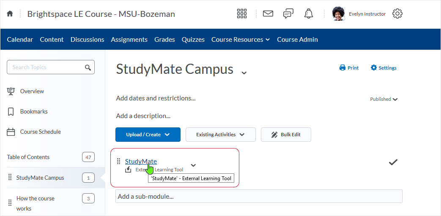
Task: Click the Search Topics input field
Action: 51,67
